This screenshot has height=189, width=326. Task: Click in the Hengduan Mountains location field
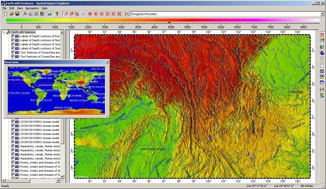coord(225,14)
